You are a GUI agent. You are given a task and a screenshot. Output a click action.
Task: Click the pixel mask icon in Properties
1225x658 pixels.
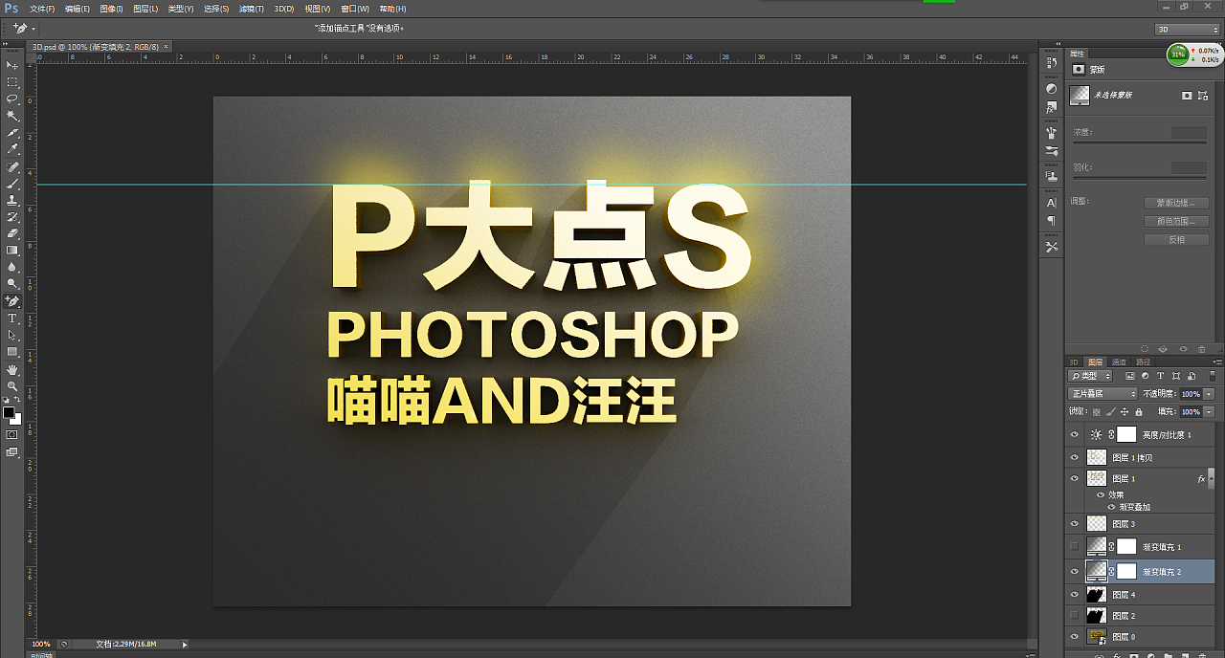tap(1187, 96)
